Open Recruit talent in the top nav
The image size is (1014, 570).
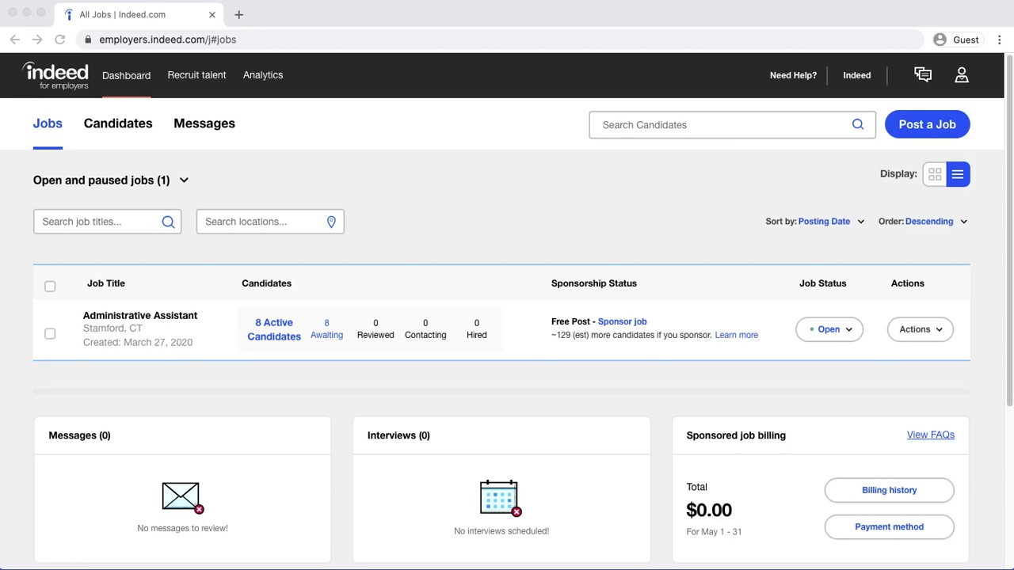[196, 75]
